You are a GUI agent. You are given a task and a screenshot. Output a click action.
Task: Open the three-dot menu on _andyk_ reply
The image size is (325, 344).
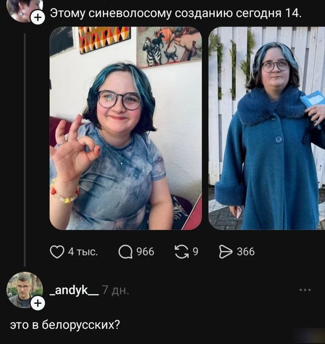pos(305,290)
